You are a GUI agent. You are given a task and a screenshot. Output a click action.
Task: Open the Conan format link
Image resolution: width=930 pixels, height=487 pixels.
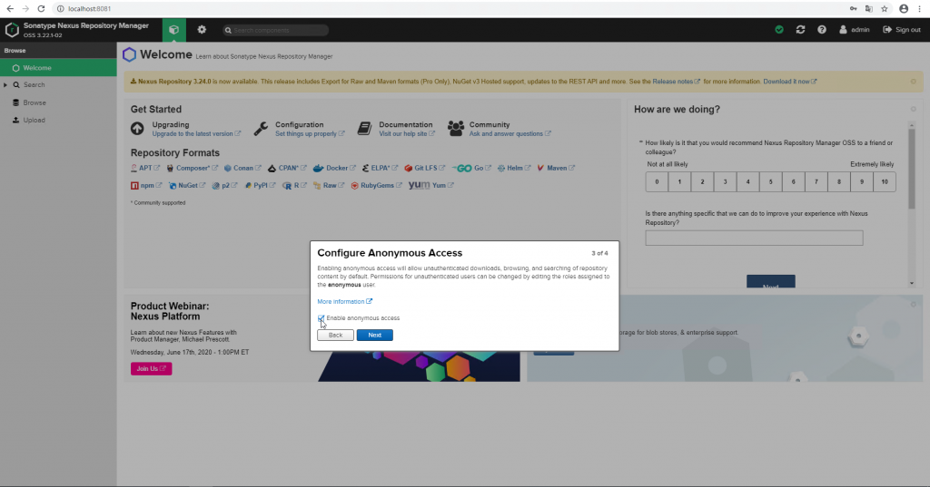click(x=242, y=169)
